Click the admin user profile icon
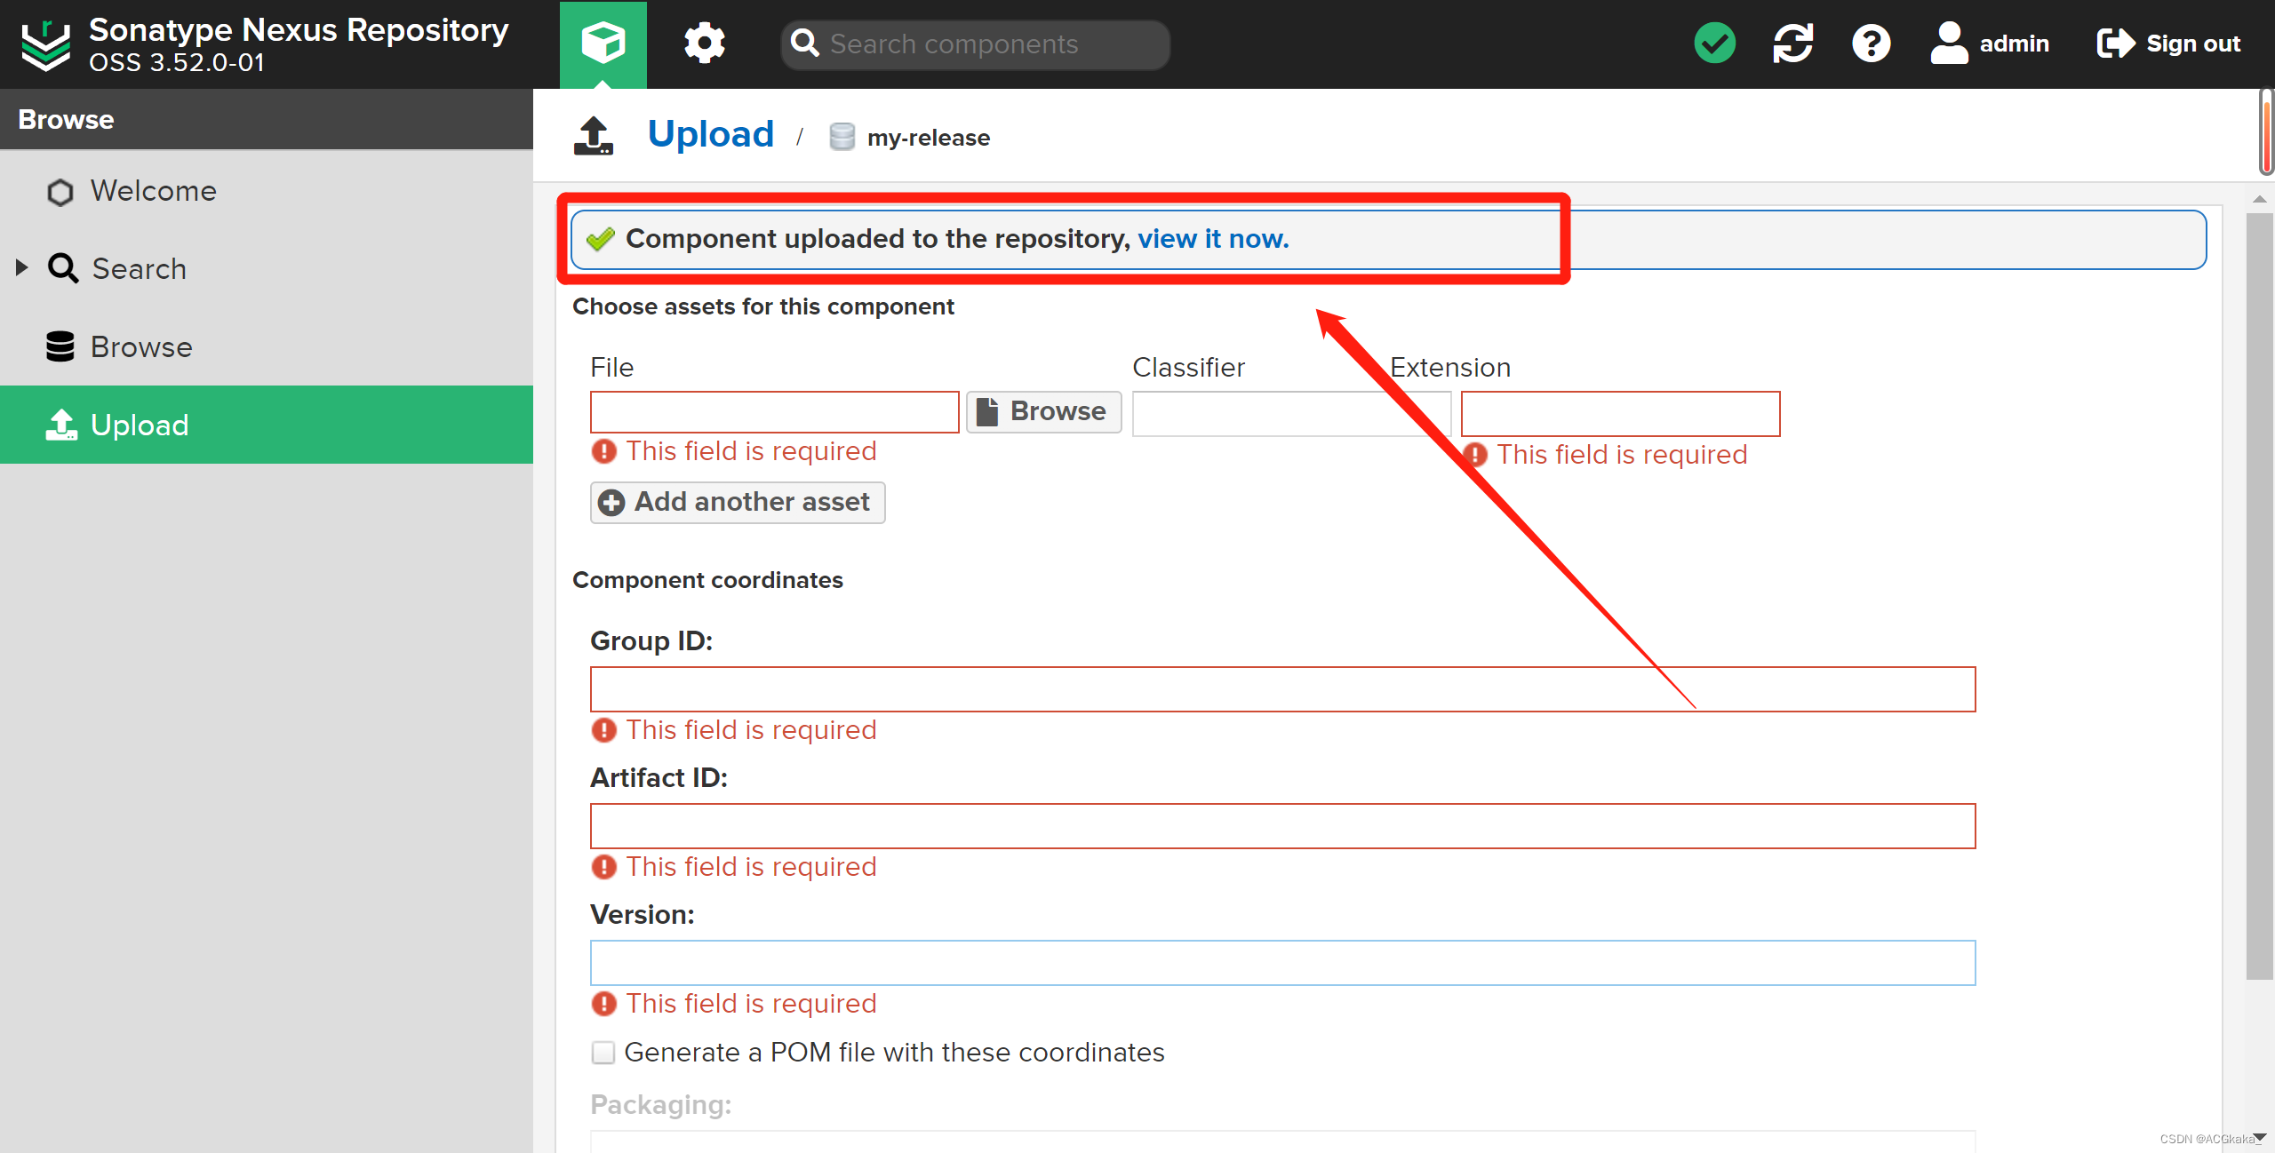The image size is (2275, 1153). coord(1947,43)
